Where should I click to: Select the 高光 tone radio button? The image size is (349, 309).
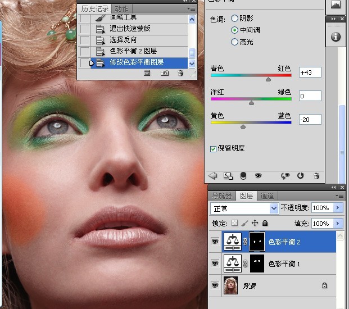[234, 42]
